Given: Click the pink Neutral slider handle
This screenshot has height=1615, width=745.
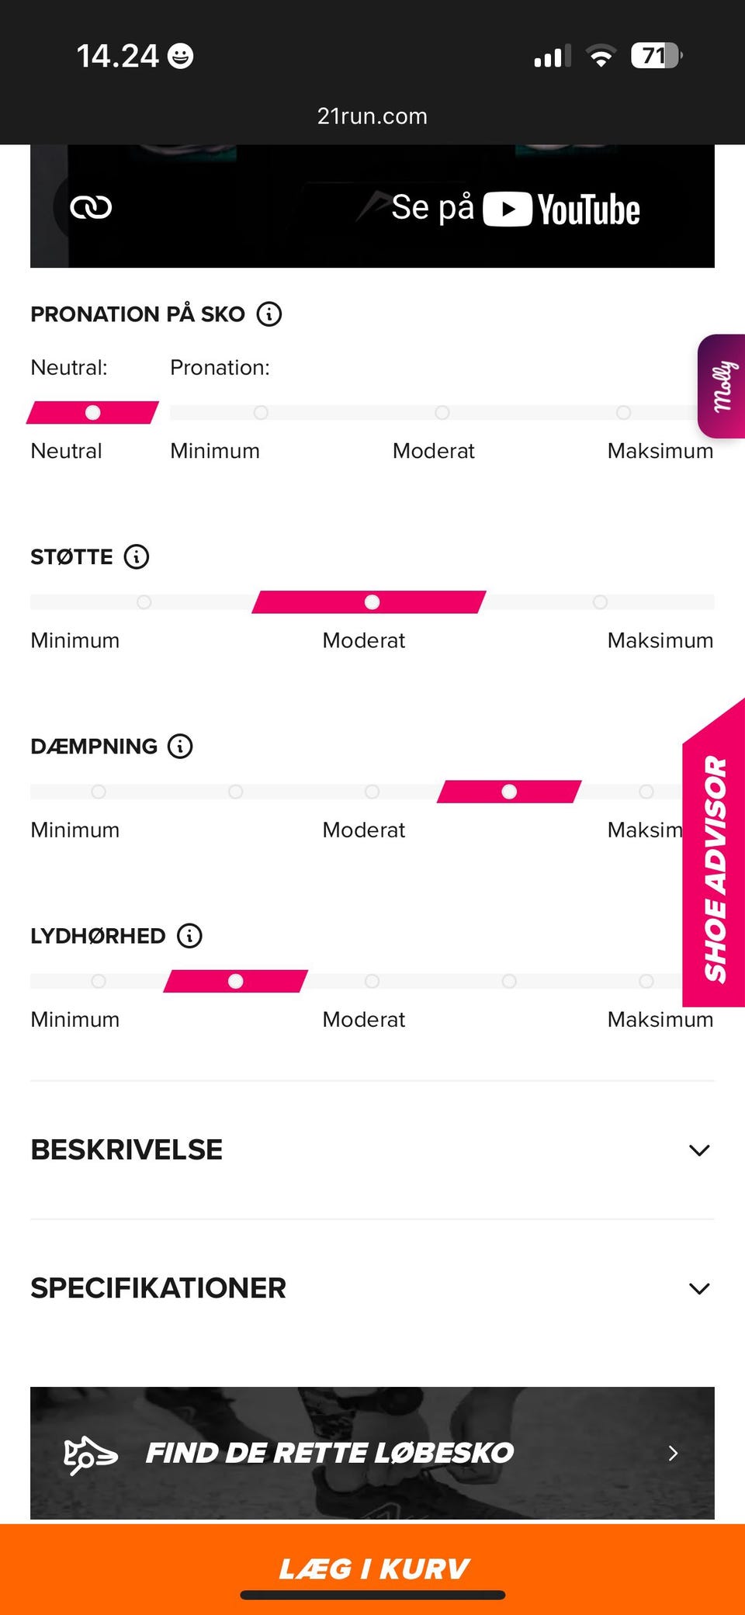Looking at the screenshot, I should click(93, 413).
